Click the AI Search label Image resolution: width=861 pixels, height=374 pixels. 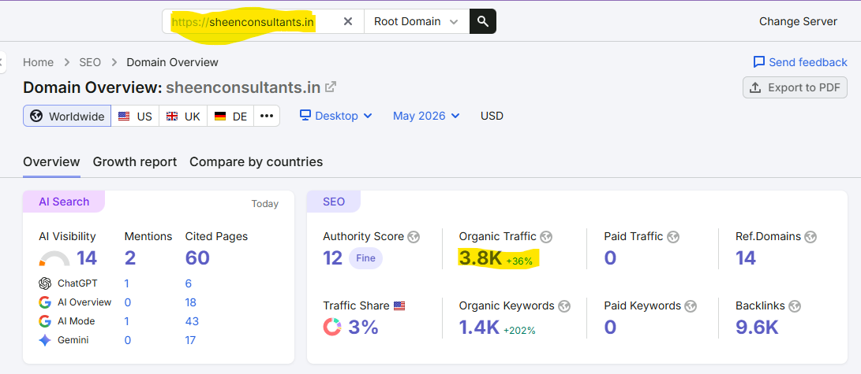point(64,202)
